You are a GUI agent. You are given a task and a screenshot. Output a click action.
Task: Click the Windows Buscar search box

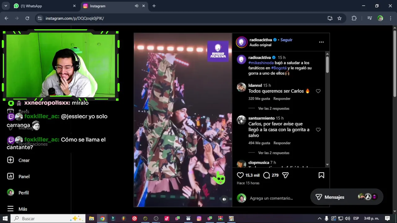[x=48, y=218]
